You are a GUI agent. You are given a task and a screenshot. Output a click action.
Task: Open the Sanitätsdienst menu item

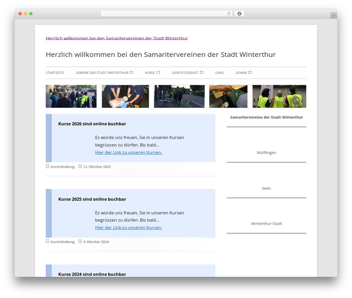click(x=185, y=73)
